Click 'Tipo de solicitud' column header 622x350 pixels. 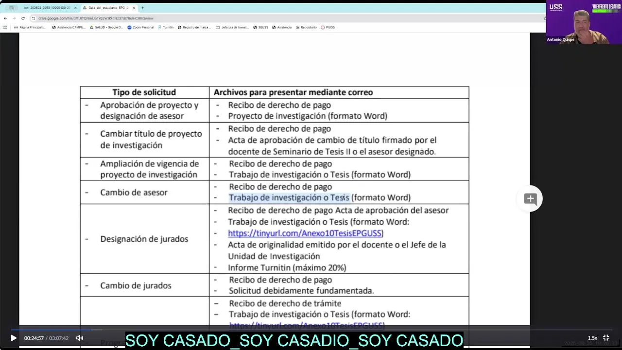coord(144,92)
